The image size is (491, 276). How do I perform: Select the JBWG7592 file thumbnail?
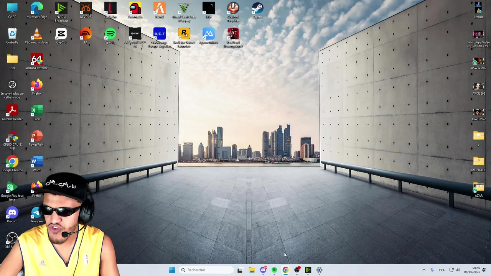coord(478,113)
